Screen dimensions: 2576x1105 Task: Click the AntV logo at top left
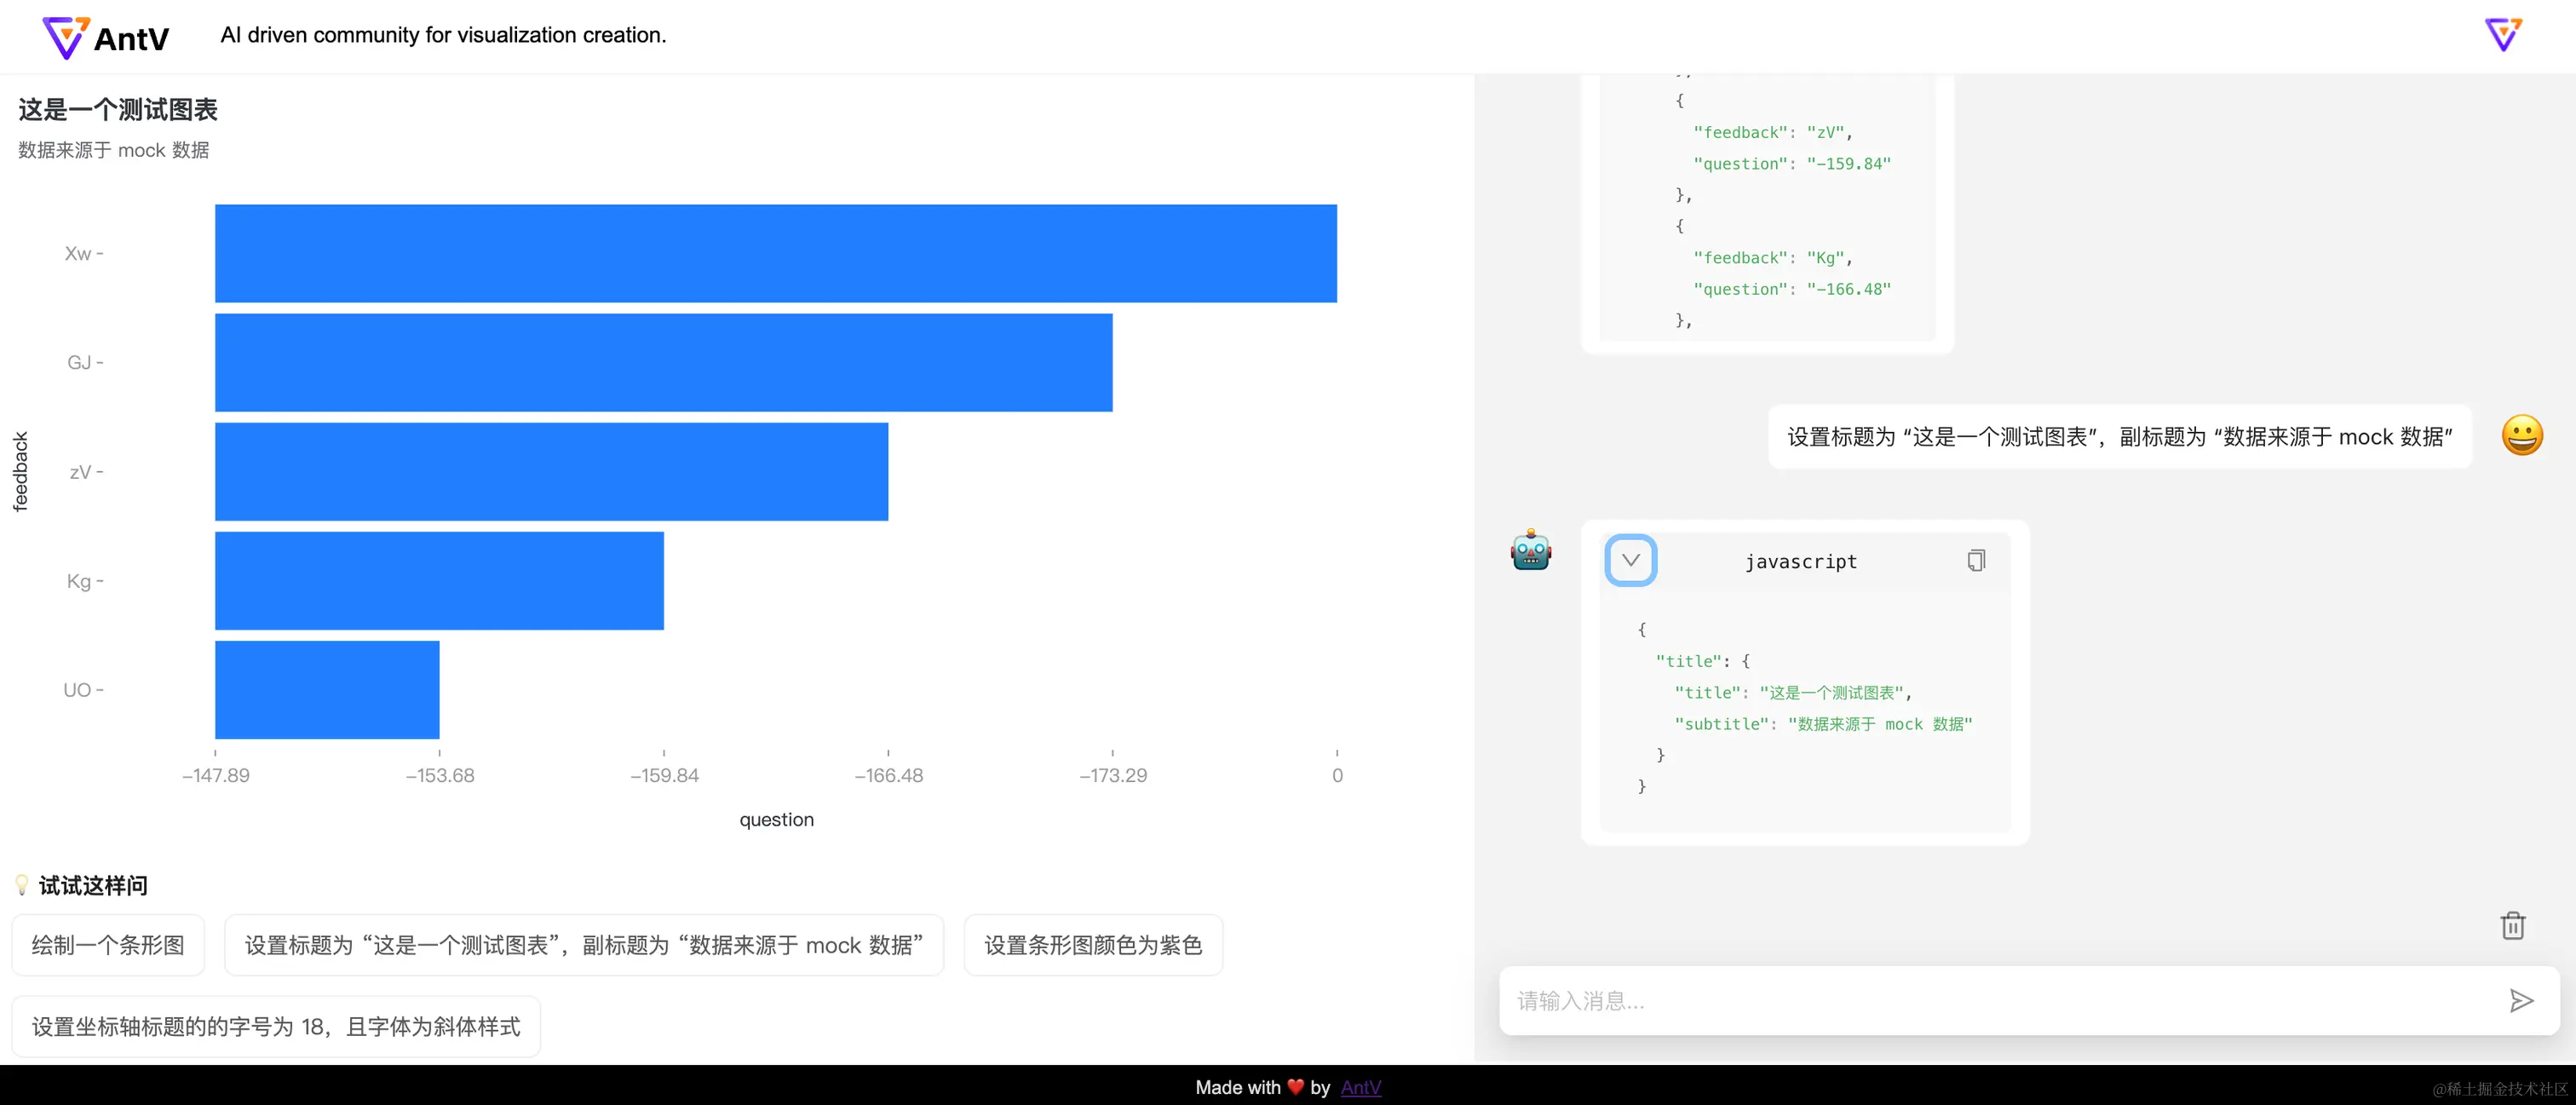(105, 37)
